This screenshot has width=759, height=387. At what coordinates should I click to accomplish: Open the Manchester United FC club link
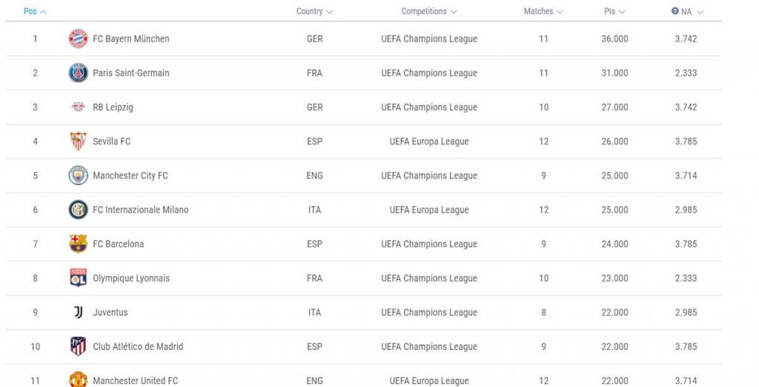click(x=135, y=381)
